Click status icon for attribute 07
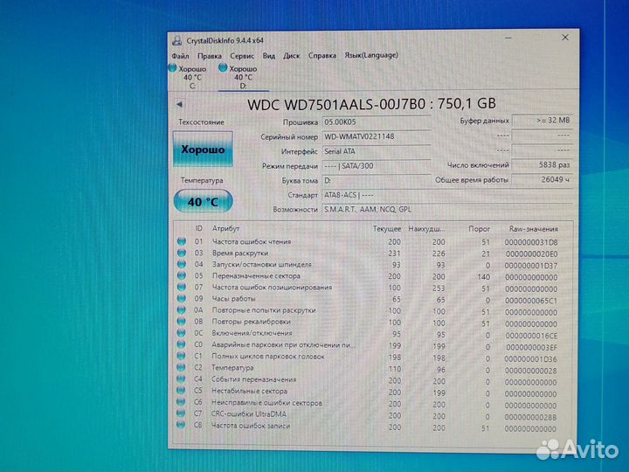This screenshot has height=472, width=629. [182, 287]
